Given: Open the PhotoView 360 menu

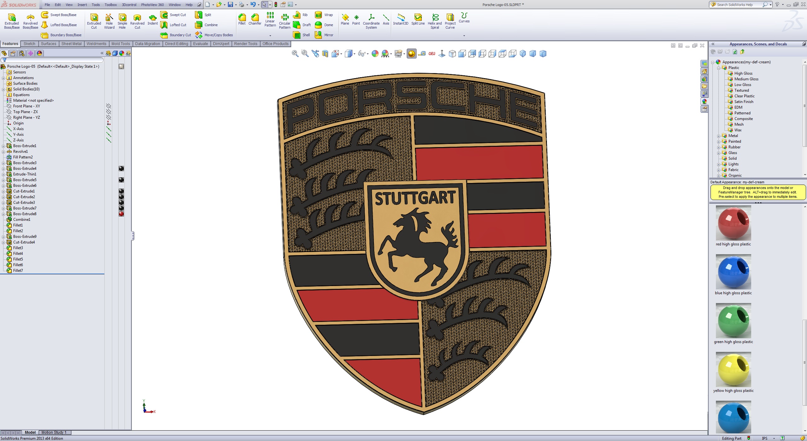Looking at the screenshot, I should 152,5.
